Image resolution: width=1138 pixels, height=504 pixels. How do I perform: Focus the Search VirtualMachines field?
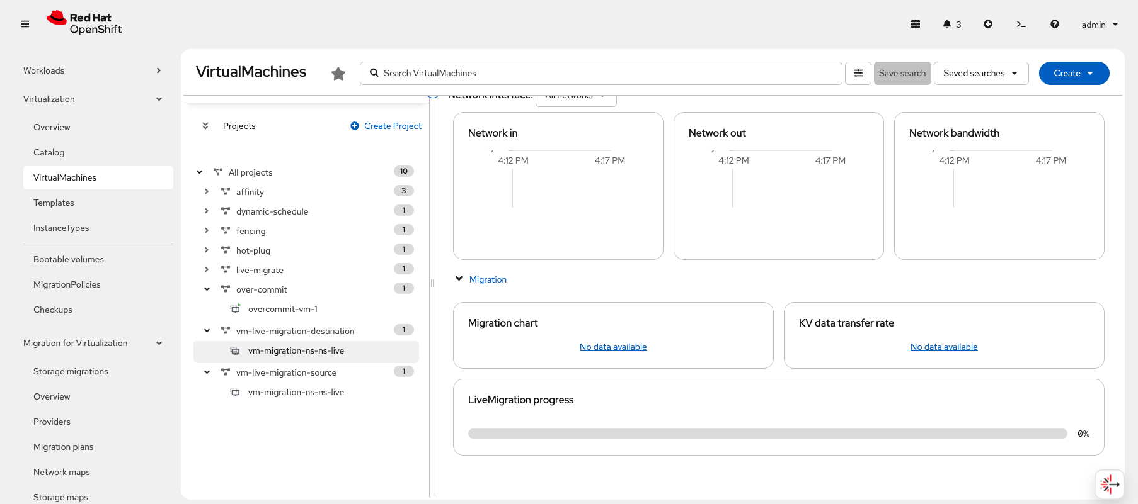pyautogui.click(x=605, y=73)
